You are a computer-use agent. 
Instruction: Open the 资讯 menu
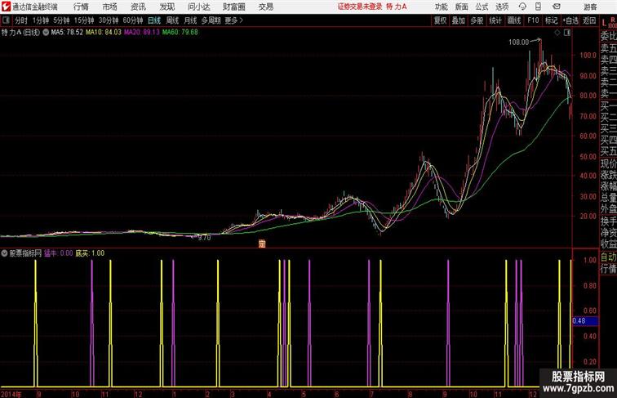[x=138, y=7]
